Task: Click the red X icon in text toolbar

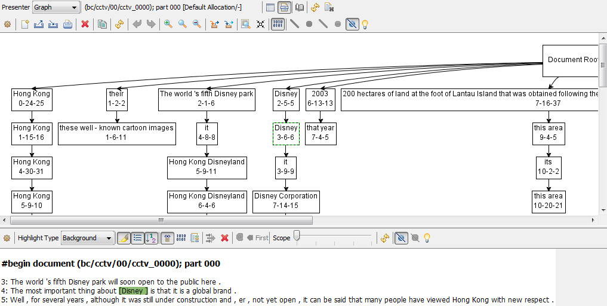Action: [224, 238]
